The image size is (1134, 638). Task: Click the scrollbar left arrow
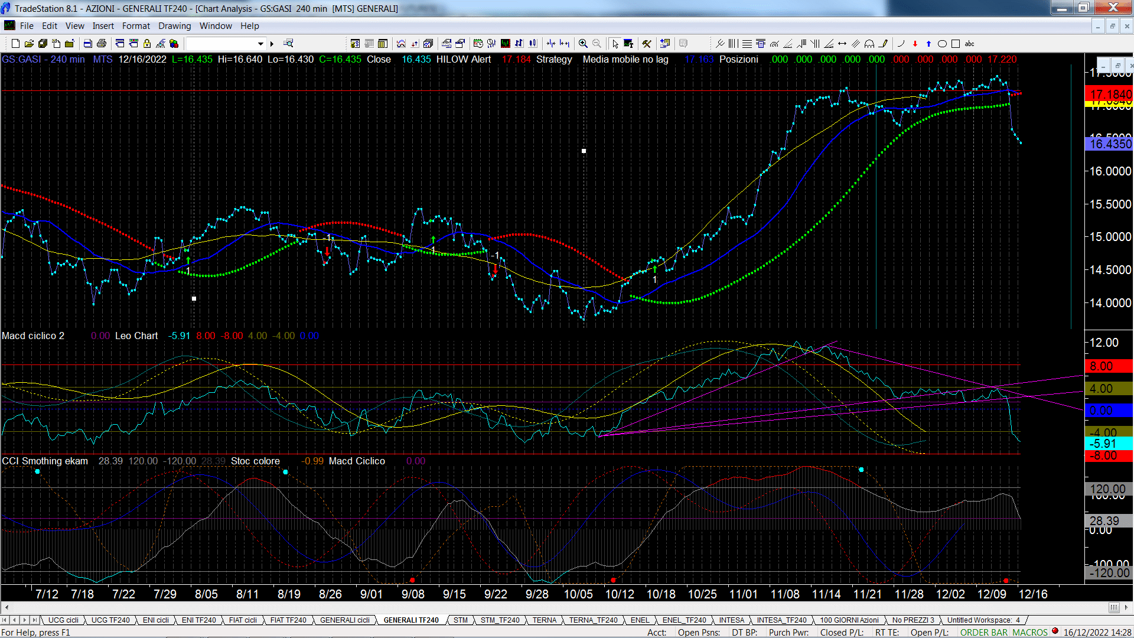(x=6, y=608)
